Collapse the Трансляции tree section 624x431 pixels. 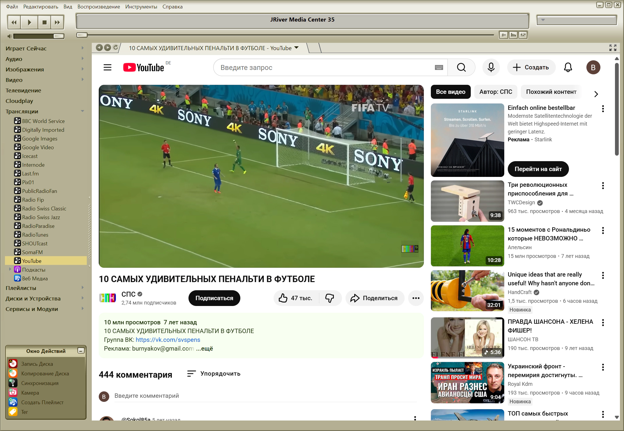pos(82,111)
